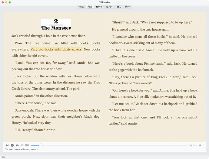
Task: Click the rewind playback icon
Action: [7, 145]
